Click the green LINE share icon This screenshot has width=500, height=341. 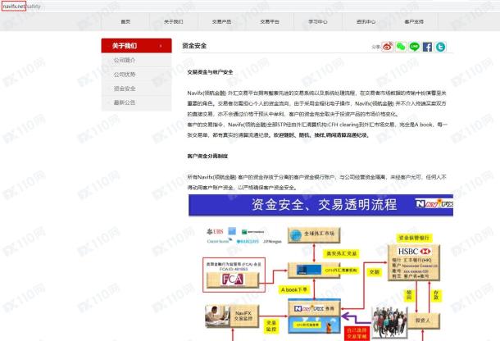(415, 48)
